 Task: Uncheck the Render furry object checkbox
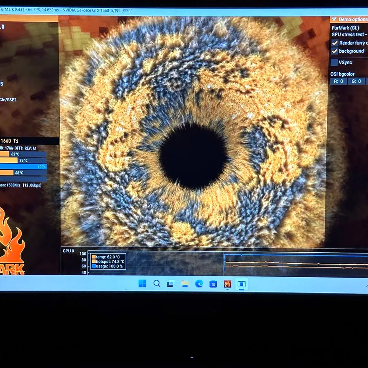click(x=334, y=43)
